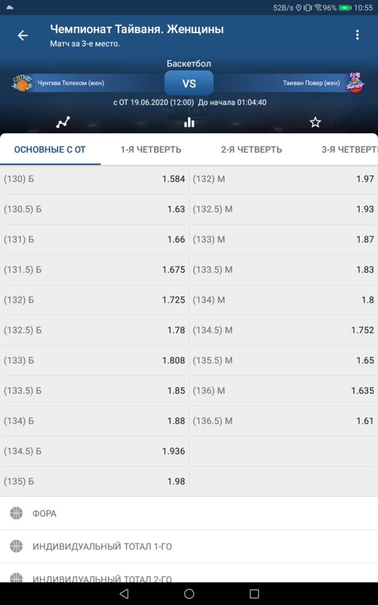The width and height of the screenshot is (378, 605).
Task: Tap Android home navigation button
Action: click(189, 594)
